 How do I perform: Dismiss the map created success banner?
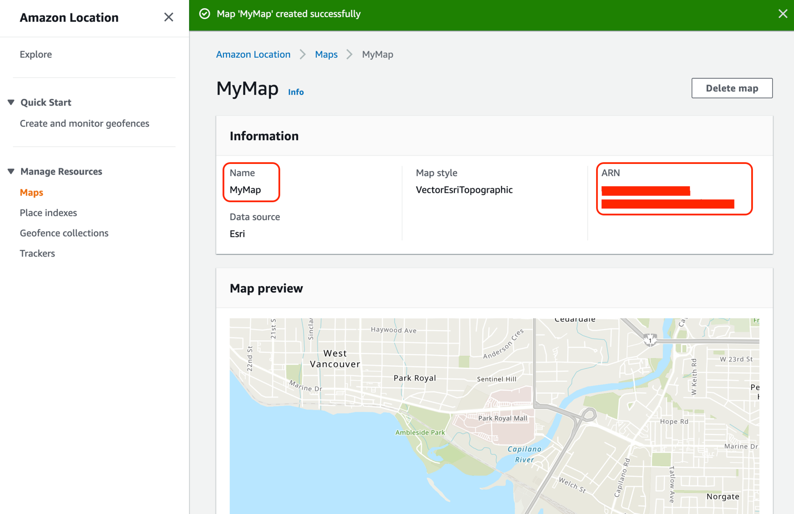(x=782, y=14)
